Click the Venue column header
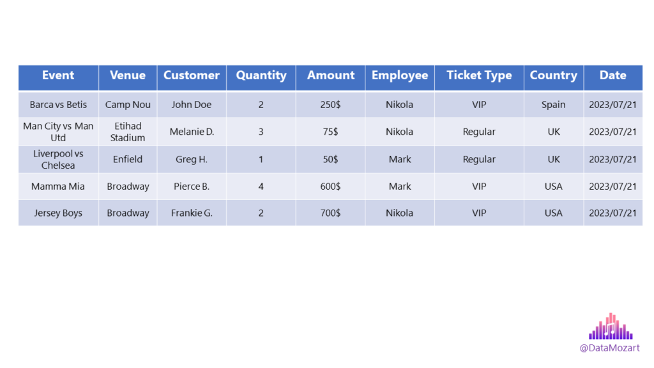This screenshot has height=368, width=654. coord(128,77)
